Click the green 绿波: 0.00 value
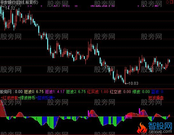Viewport: 174px width, 135px height. click(x=141, y=92)
